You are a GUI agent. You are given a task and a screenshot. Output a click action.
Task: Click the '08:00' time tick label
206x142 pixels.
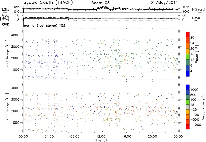(x=75, y=137)
